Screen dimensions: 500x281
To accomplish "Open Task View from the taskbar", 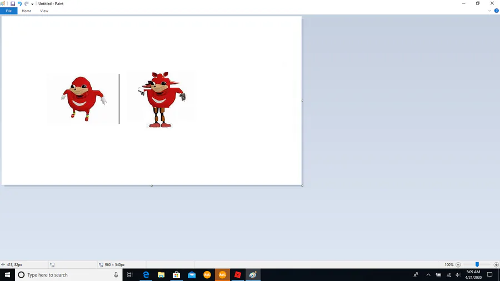I will click(130, 275).
